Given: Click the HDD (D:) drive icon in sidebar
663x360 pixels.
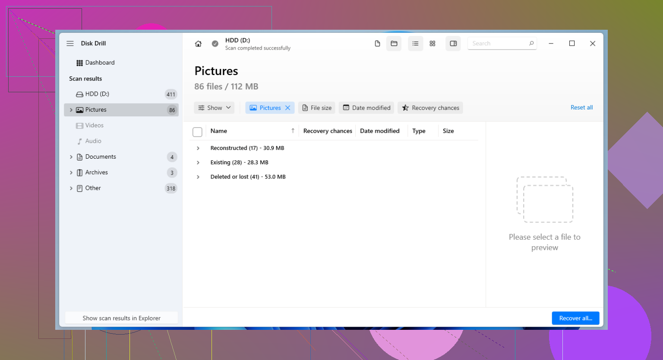Looking at the screenshot, I should 79,94.
